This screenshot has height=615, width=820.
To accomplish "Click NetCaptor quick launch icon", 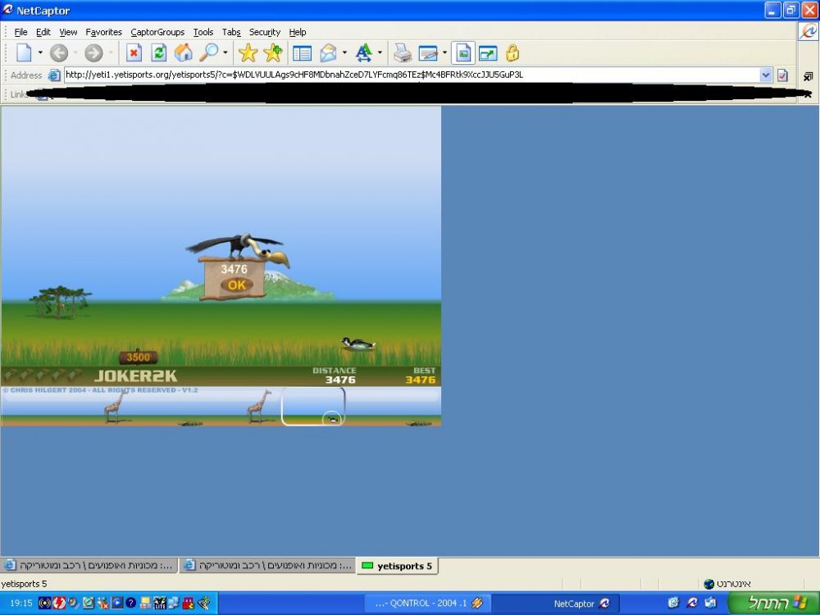I will tap(692, 603).
